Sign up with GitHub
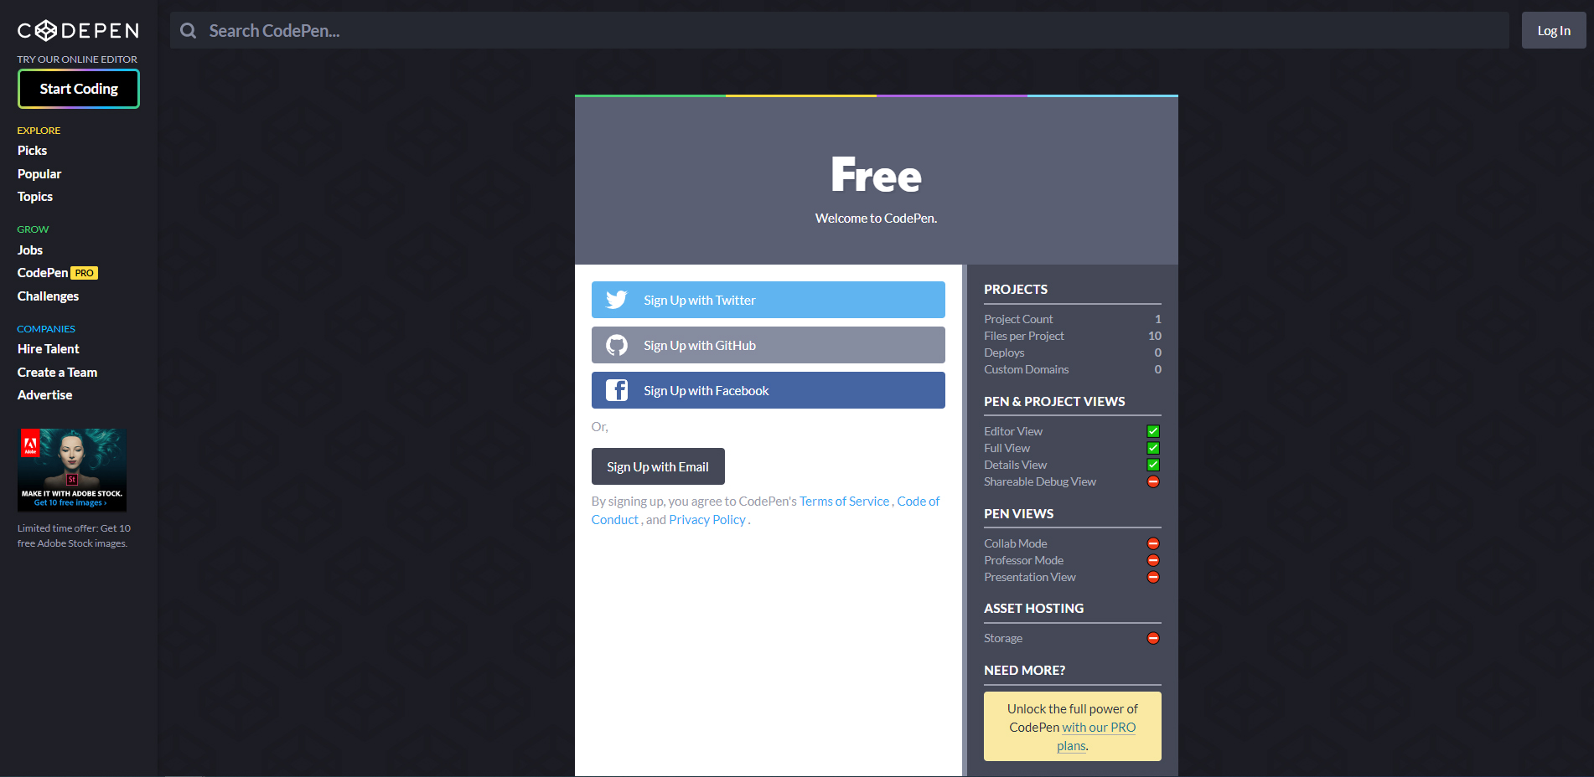The width and height of the screenshot is (1594, 777). point(768,345)
